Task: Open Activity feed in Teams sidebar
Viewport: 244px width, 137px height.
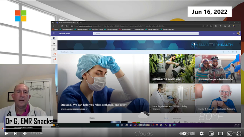Action: click(54, 55)
